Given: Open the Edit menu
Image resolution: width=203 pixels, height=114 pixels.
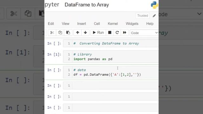Looking at the screenshot, I should point(51,24).
